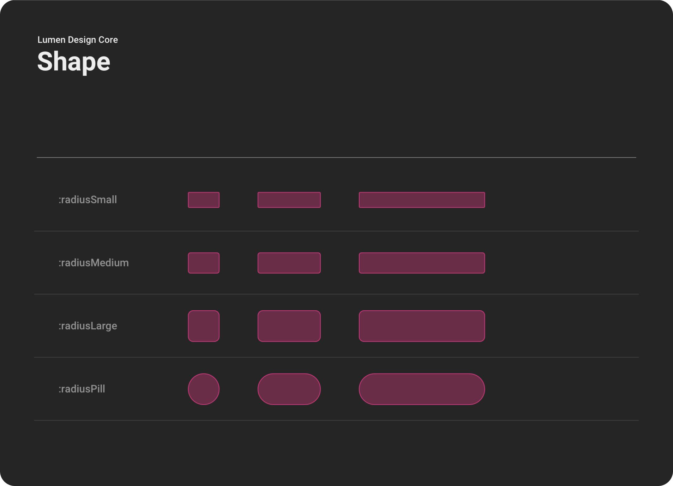Click the :radiusLarge label
This screenshot has width=673, height=486.
point(88,326)
